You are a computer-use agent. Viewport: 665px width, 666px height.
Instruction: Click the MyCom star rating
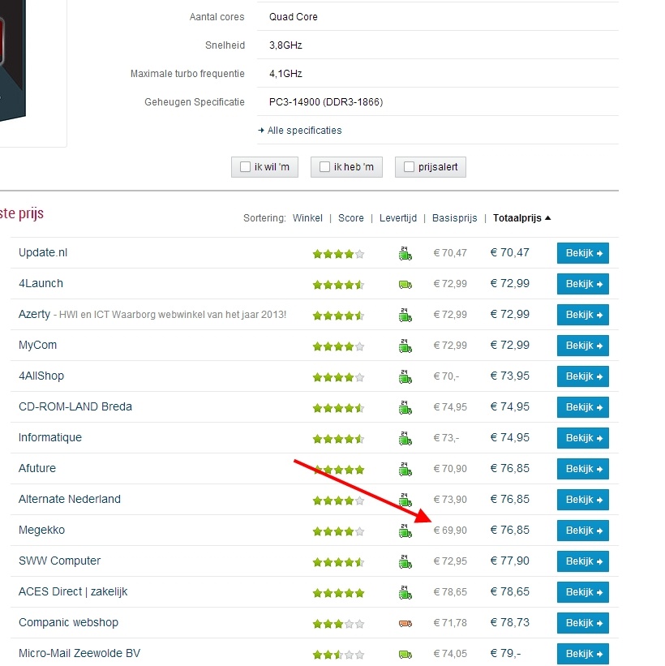[338, 346]
